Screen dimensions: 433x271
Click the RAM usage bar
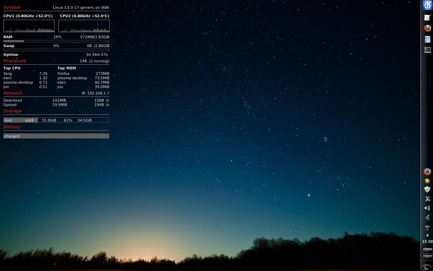point(56,41)
